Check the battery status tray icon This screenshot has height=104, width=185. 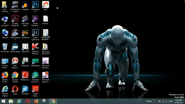pyautogui.click(x=163, y=101)
